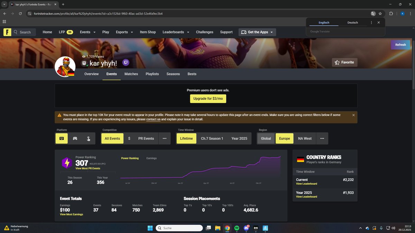Close the Google Translate popup
Image resolution: width=415 pixels, height=233 pixels.
[x=379, y=22]
